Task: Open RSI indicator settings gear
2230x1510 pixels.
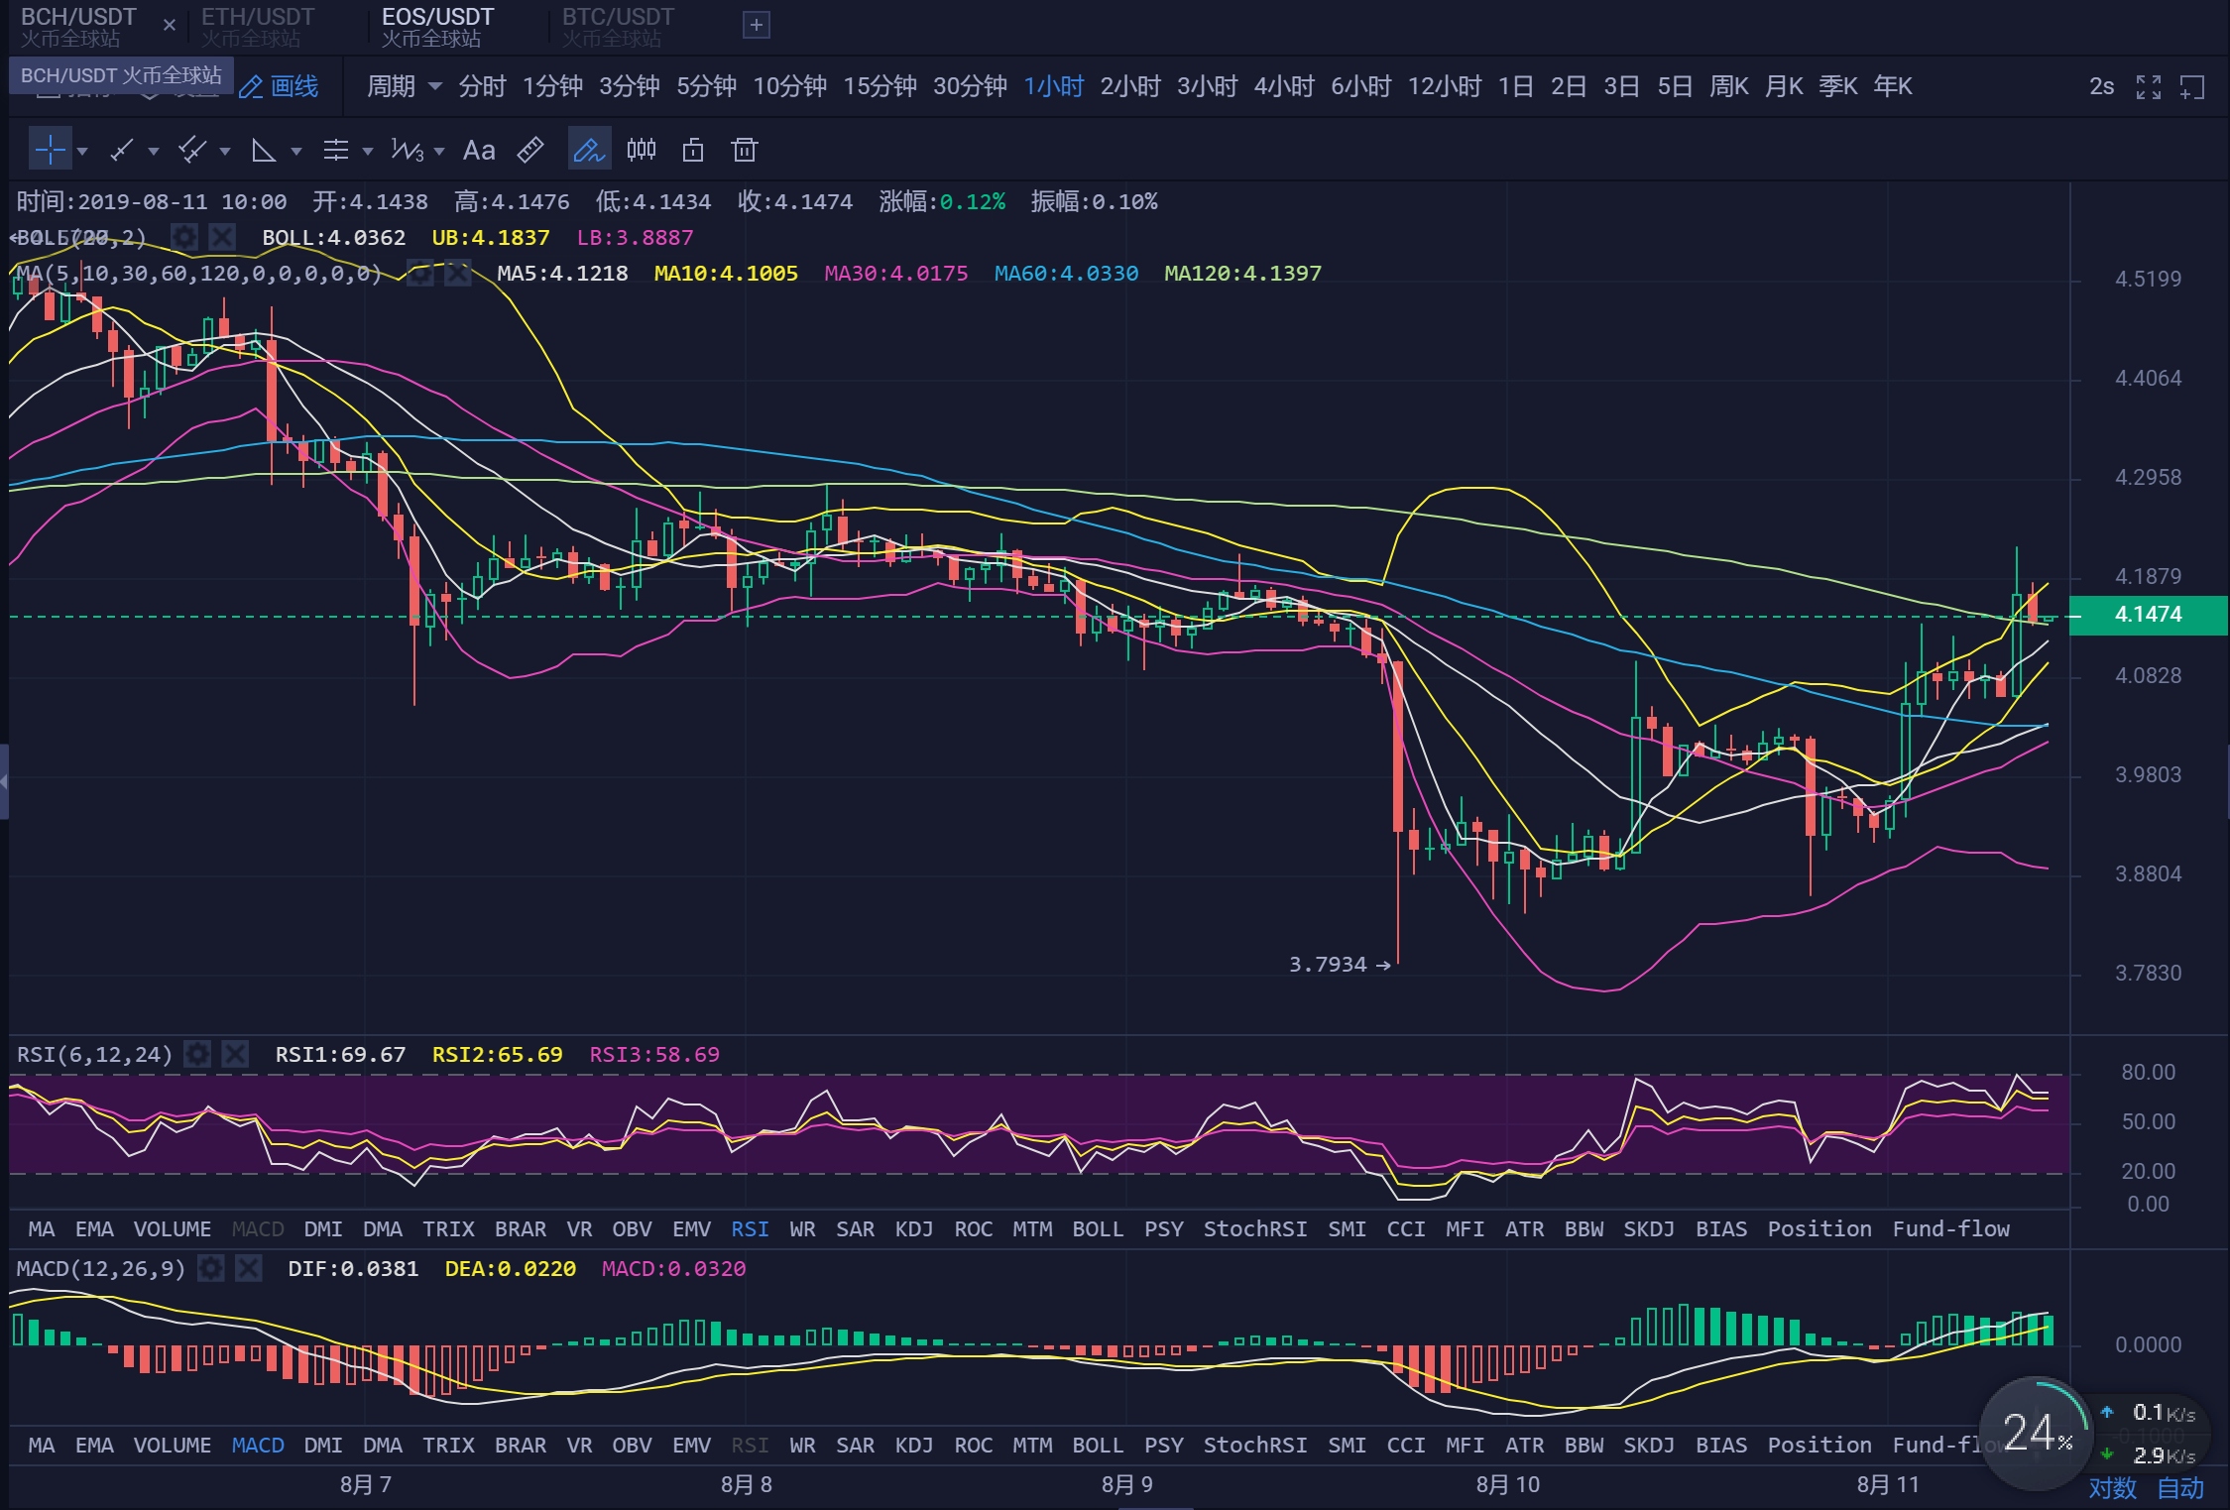Action: pos(197,1054)
